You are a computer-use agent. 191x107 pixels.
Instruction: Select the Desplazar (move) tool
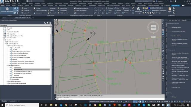pos(110,8)
